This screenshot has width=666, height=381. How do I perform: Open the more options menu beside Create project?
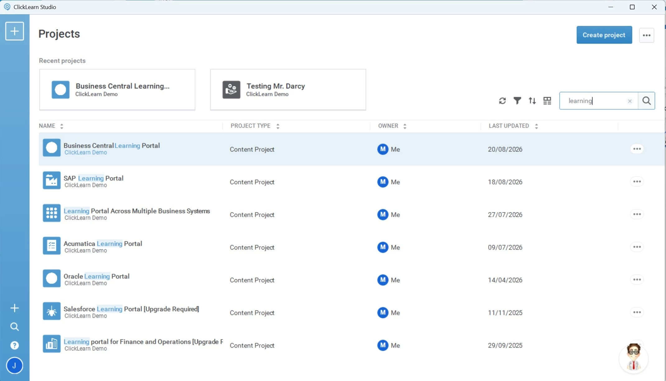click(x=646, y=35)
